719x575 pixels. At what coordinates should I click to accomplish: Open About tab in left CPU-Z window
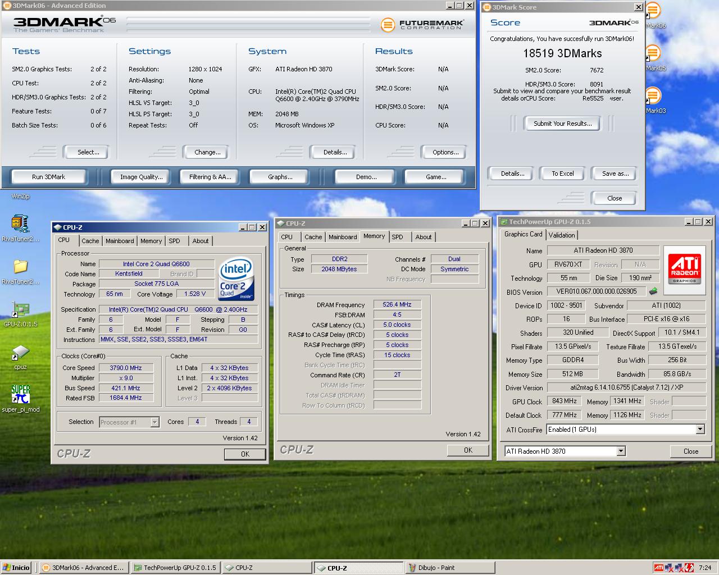click(x=201, y=241)
